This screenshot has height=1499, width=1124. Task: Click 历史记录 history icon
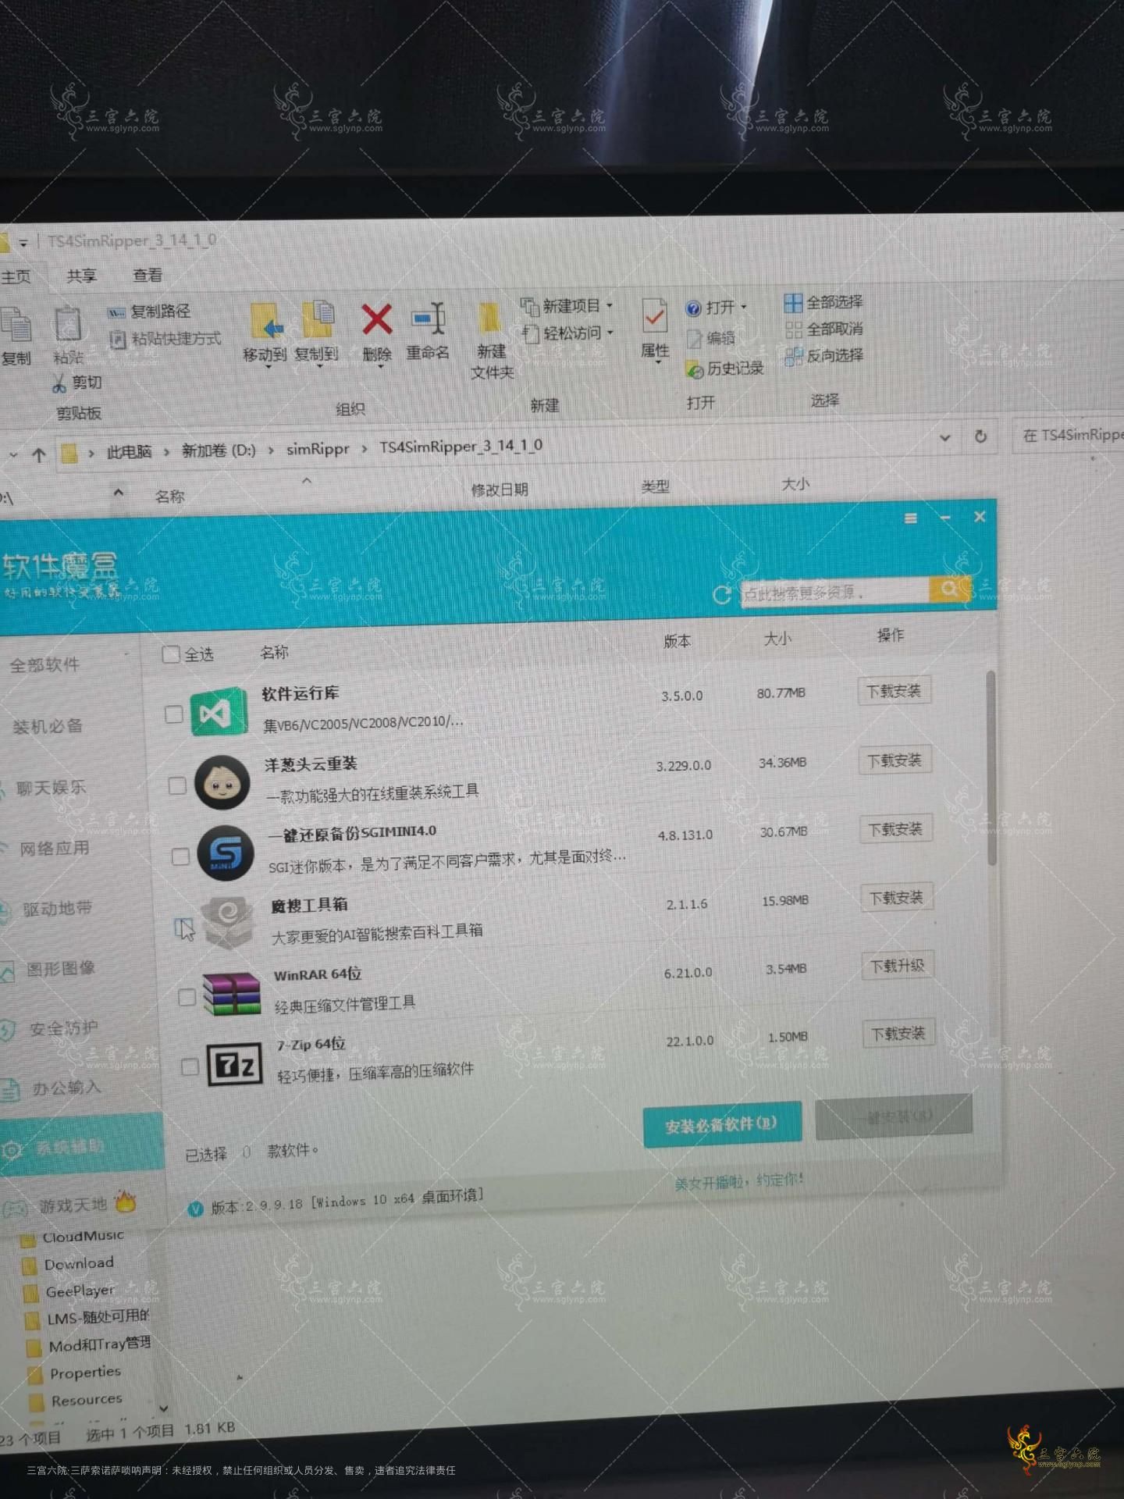tap(694, 370)
